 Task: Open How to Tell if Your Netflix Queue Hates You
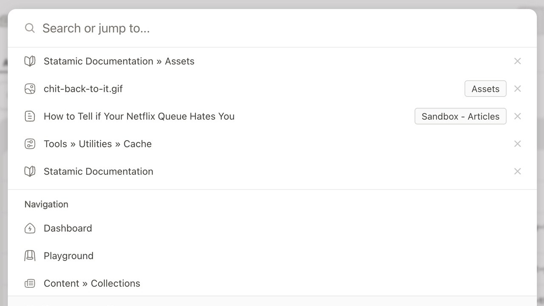(x=139, y=116)
